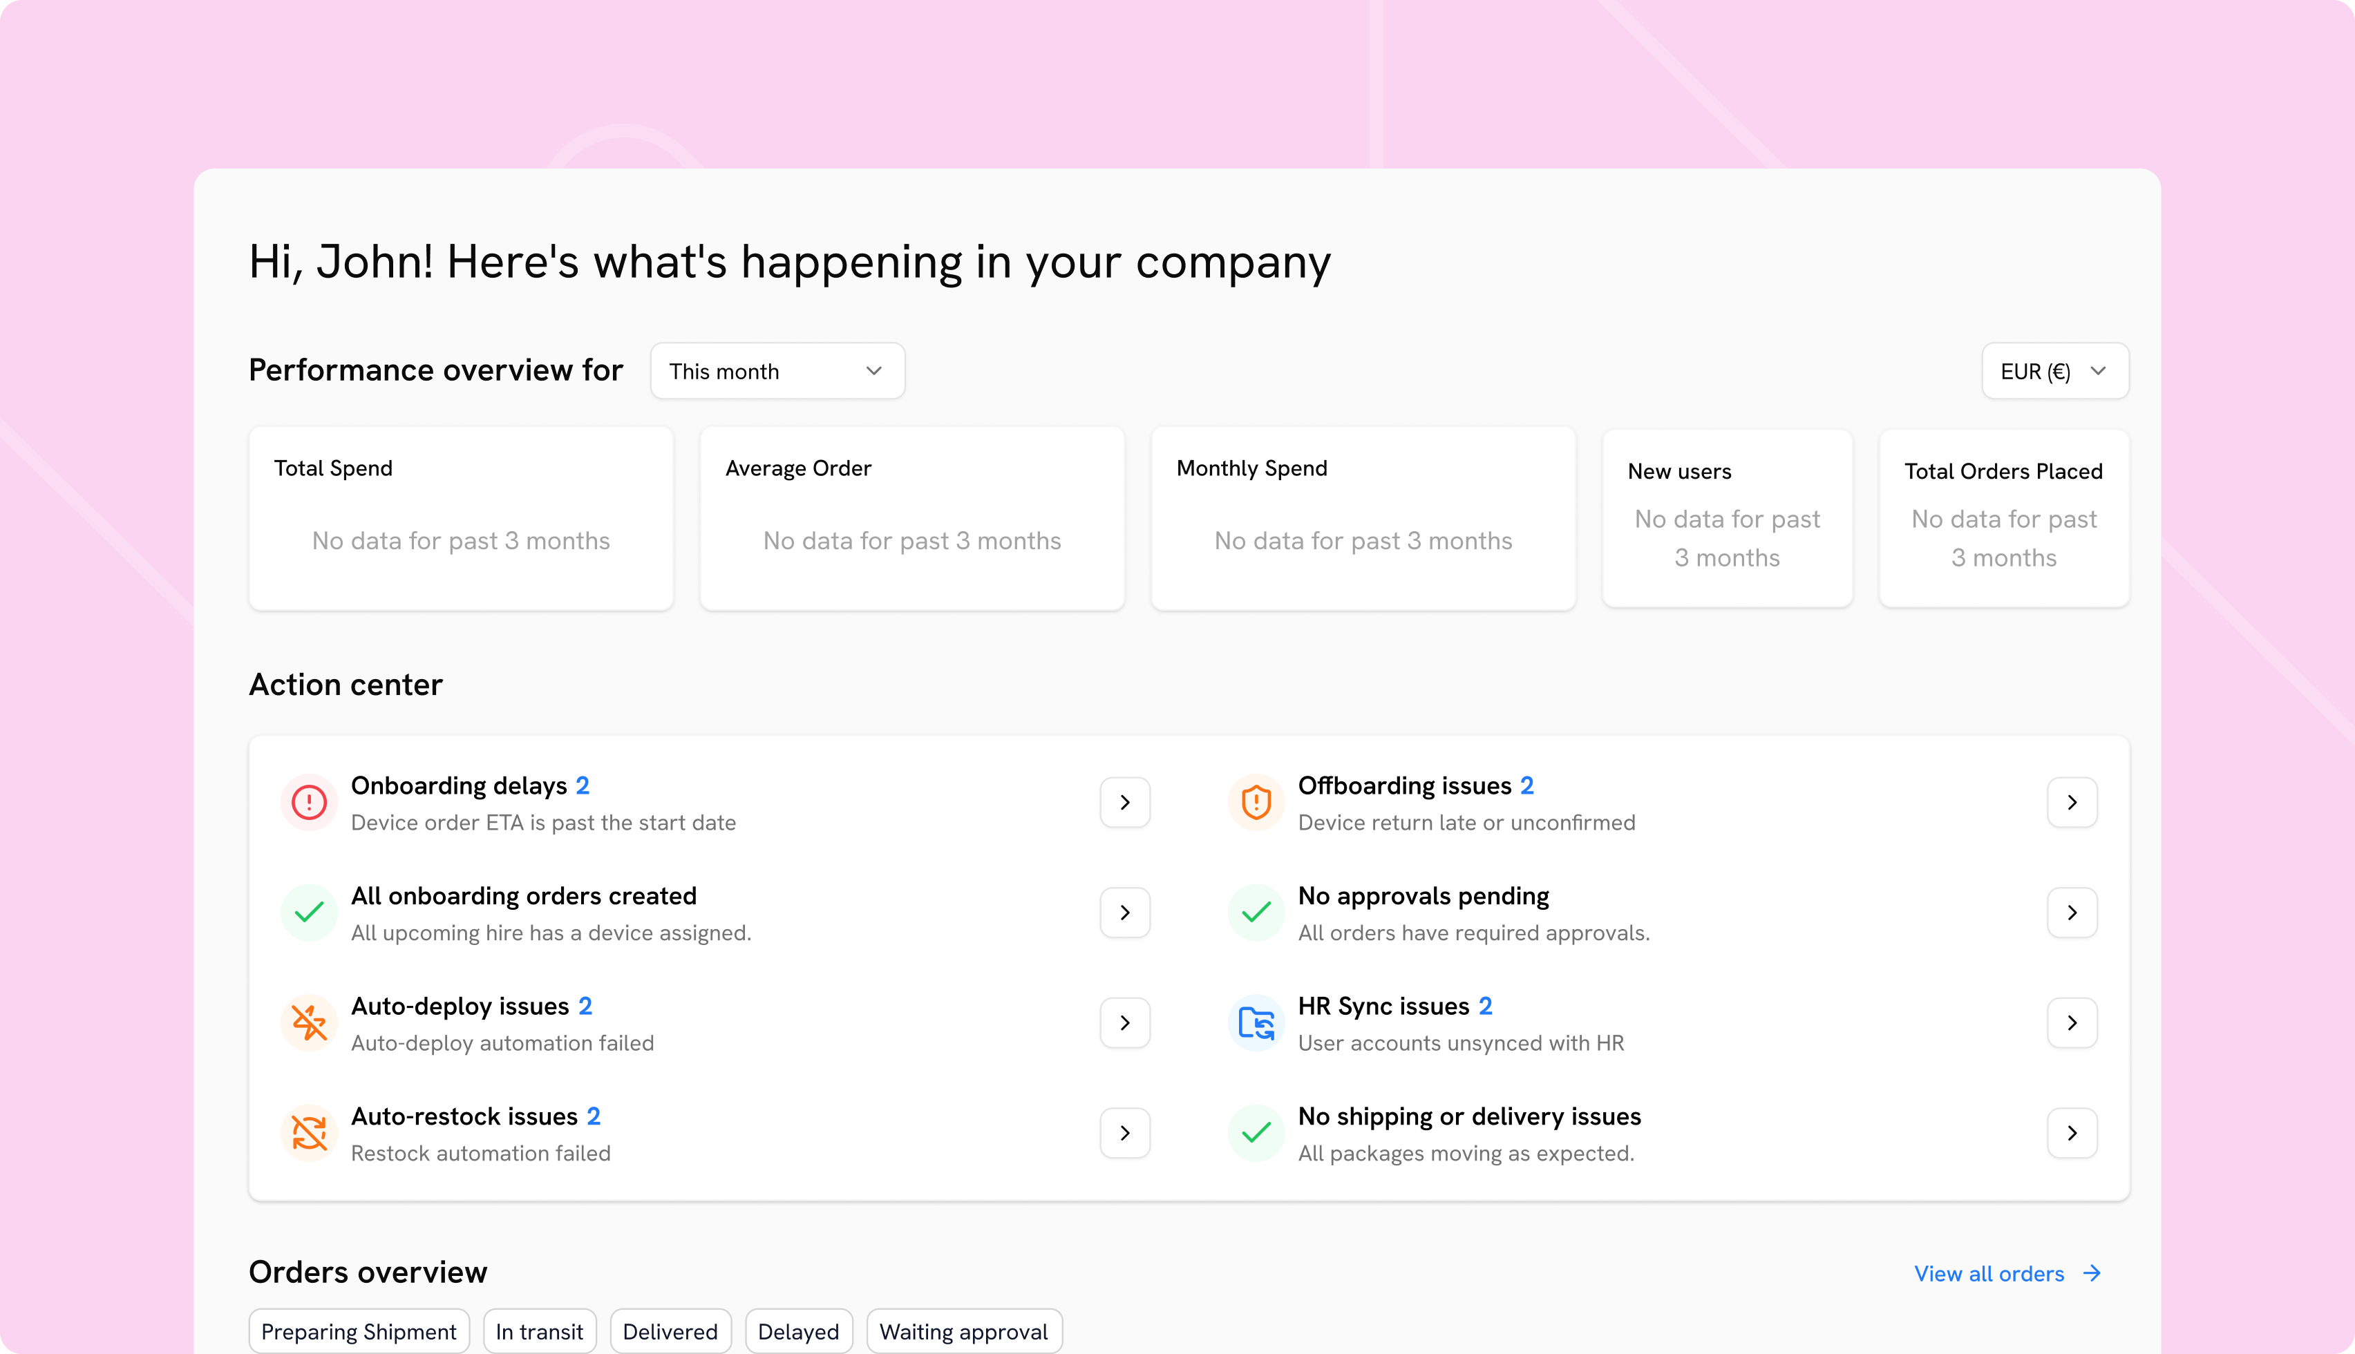The width and height of the screenshot is (2355, 1354).
Task: Click 'User accounts unsynced with HR' text
Action: 1460,1043
